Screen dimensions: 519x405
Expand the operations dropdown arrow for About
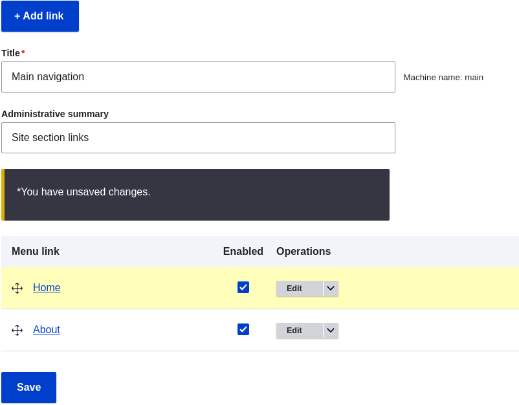[331, 331]
